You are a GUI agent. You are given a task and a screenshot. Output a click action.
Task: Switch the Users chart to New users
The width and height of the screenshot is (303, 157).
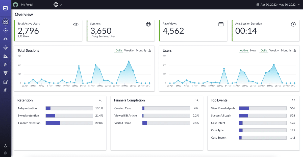click(x=253, y=50)
